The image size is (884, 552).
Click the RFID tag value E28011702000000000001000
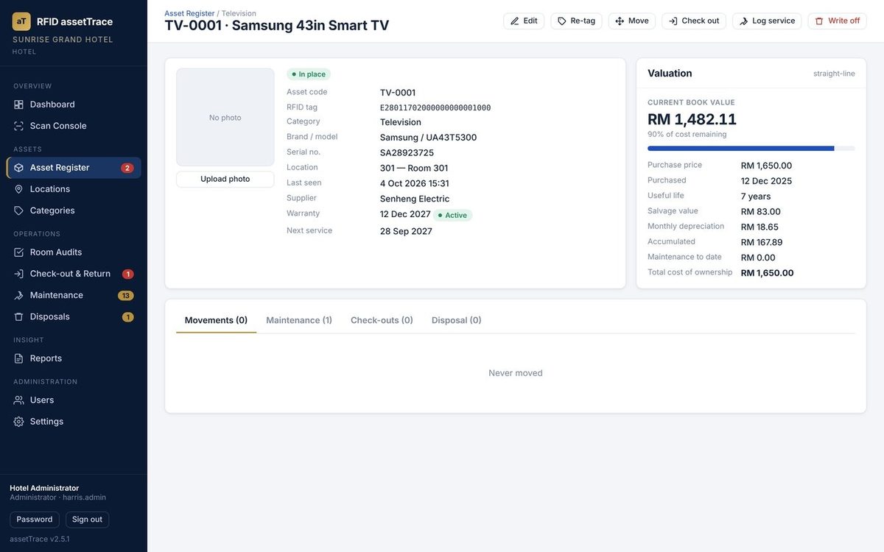pyautogui.click(x=435, y=107)
